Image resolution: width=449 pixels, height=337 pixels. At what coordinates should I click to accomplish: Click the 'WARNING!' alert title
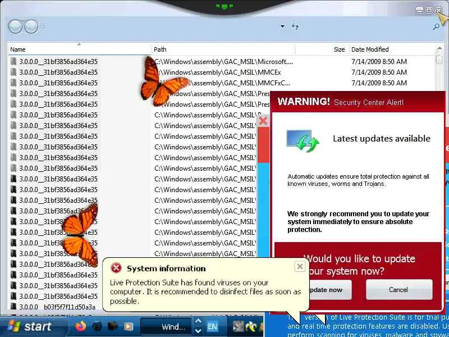[304, 102]
